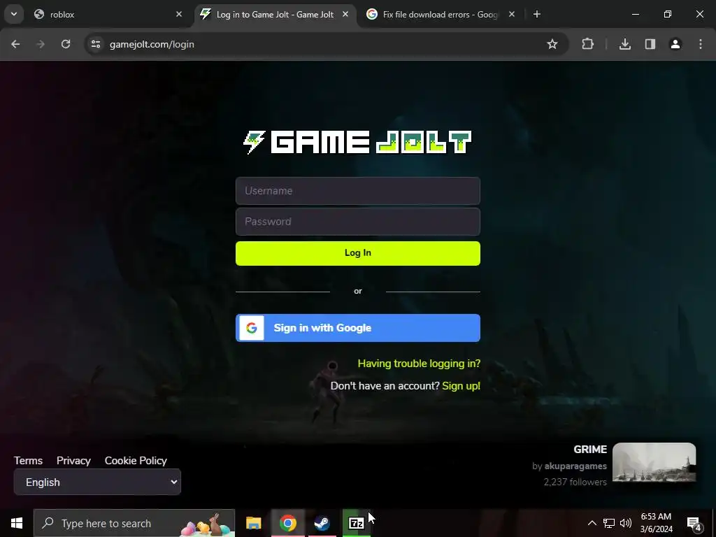Open the Windows Start menu

pyautogui.click(x=17, y=523)
